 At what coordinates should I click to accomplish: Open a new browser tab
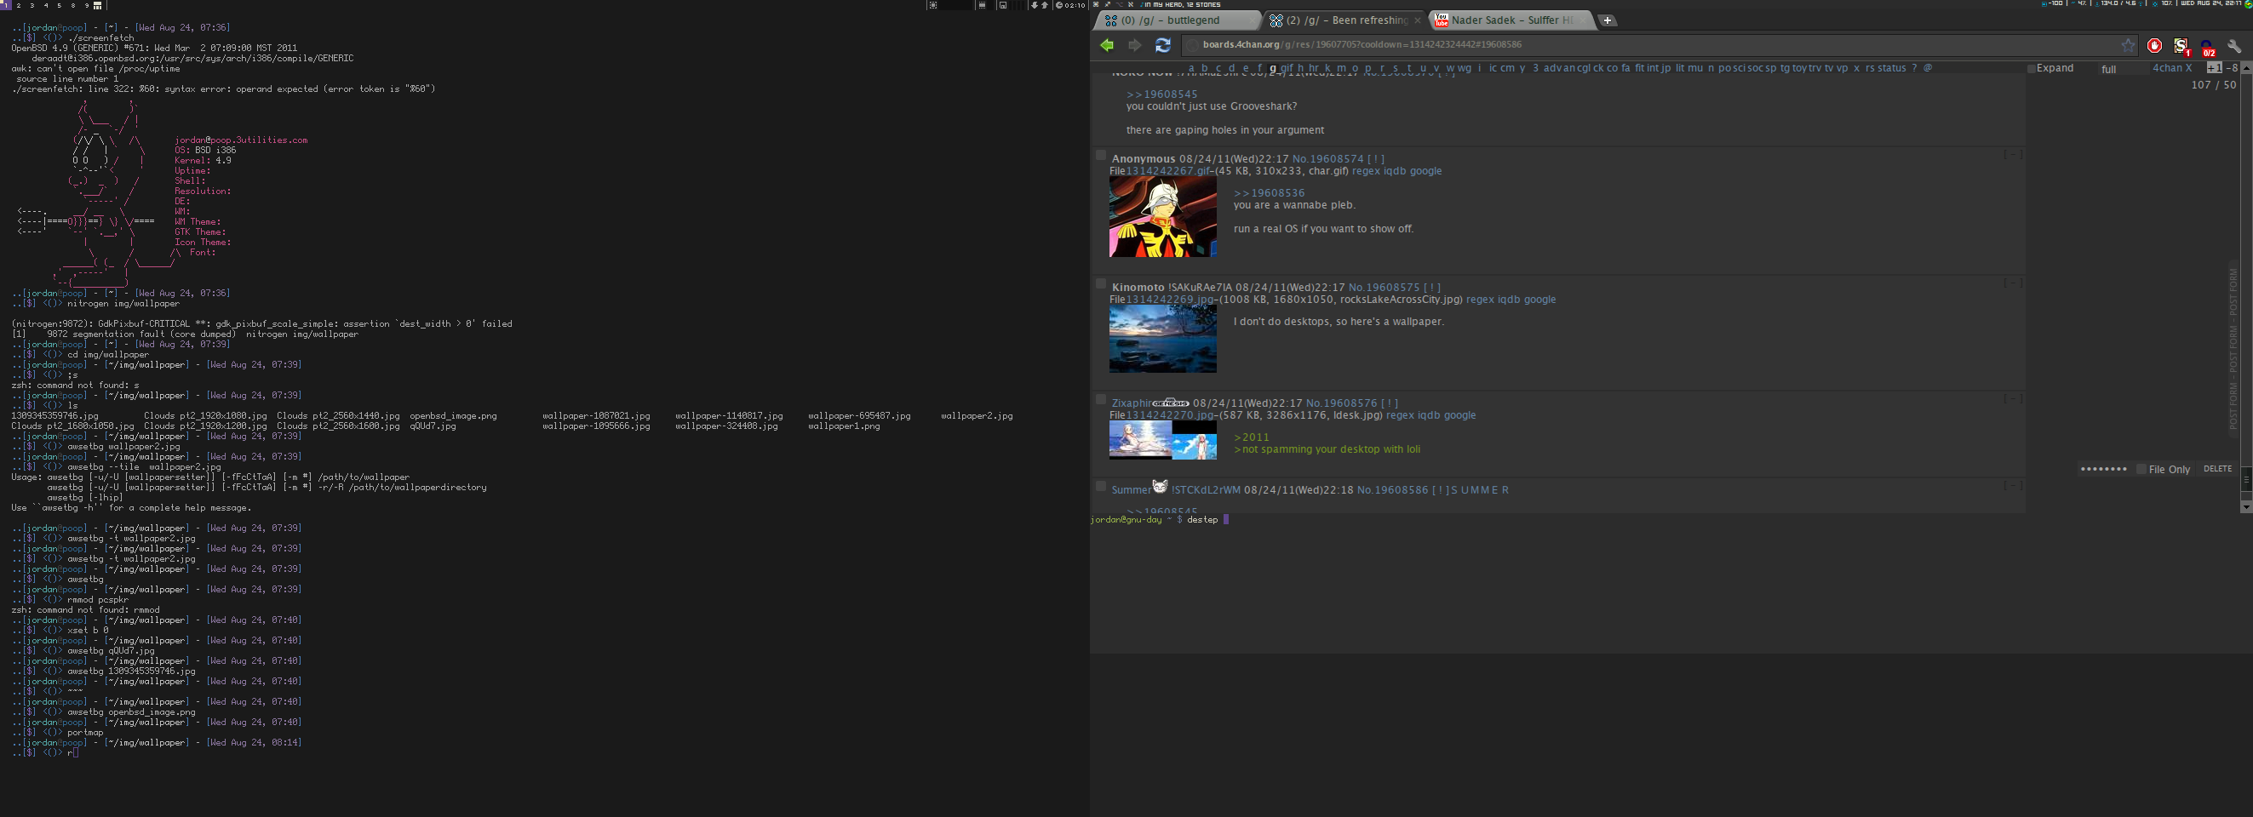coord(1608,20)
